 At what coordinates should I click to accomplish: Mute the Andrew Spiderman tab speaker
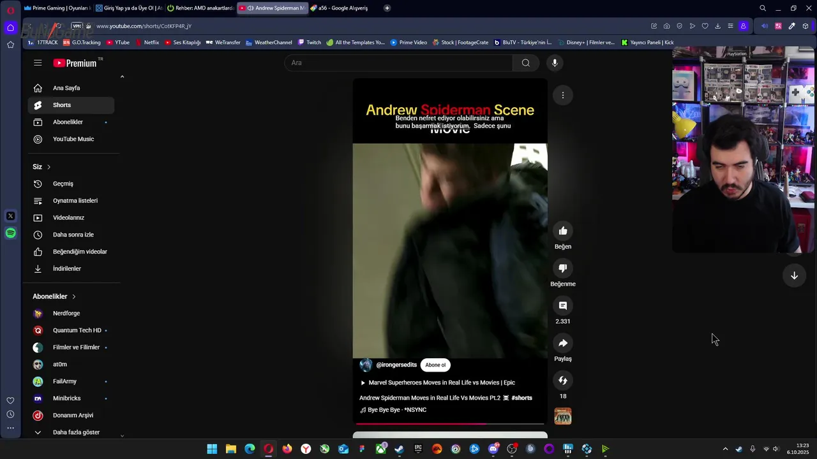coord(250,8)
